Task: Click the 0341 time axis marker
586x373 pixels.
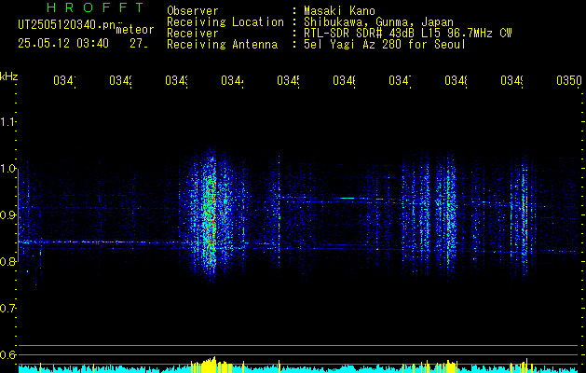Action: click(64, 80)
